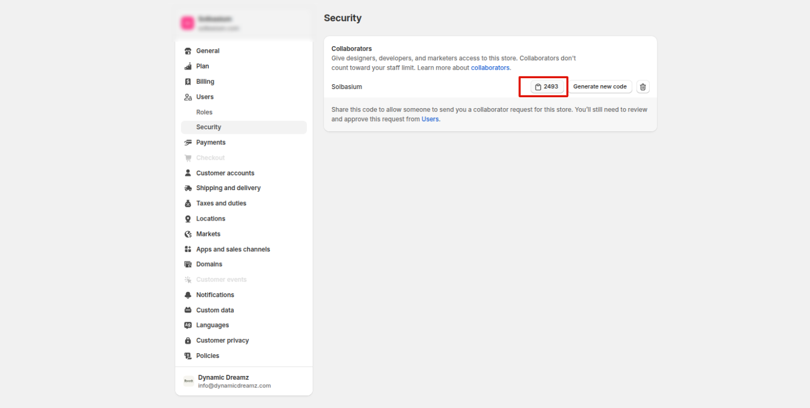Click the General store icon in sidebar
Image resolution: width=810 pixels, height=408 pixels.
click(188, 51)
